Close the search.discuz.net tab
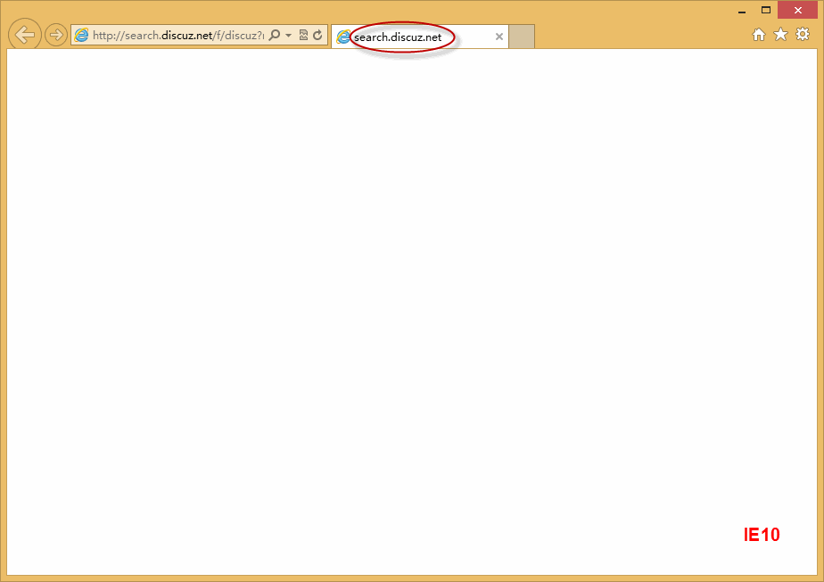Image resolution: width=824 pixels, height=582 pixels. tap(499, 37)
